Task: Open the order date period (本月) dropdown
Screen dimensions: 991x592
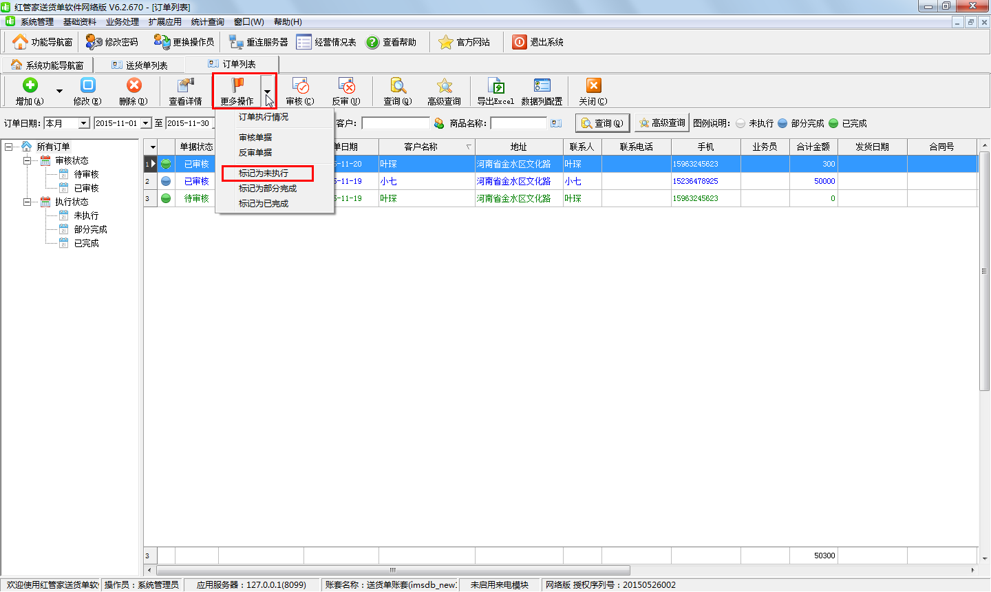Action: 84,123
